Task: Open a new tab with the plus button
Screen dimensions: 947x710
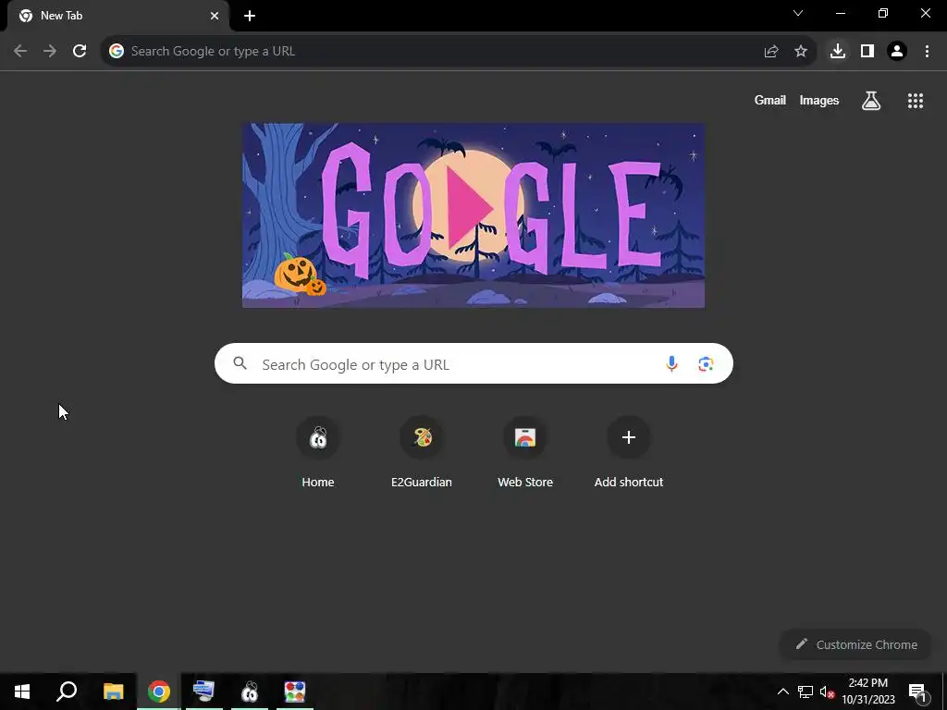Action: pos(250,16)
